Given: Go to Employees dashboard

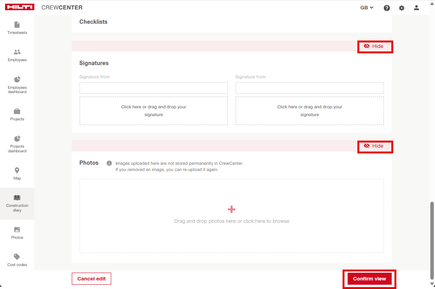Looking at the screenshot, I should [x=17, y=84].
